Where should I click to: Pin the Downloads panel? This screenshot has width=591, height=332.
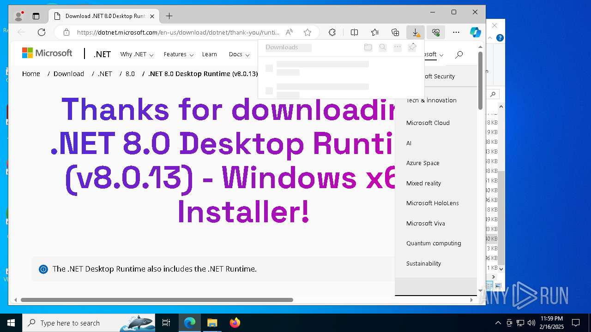[412, 47]
